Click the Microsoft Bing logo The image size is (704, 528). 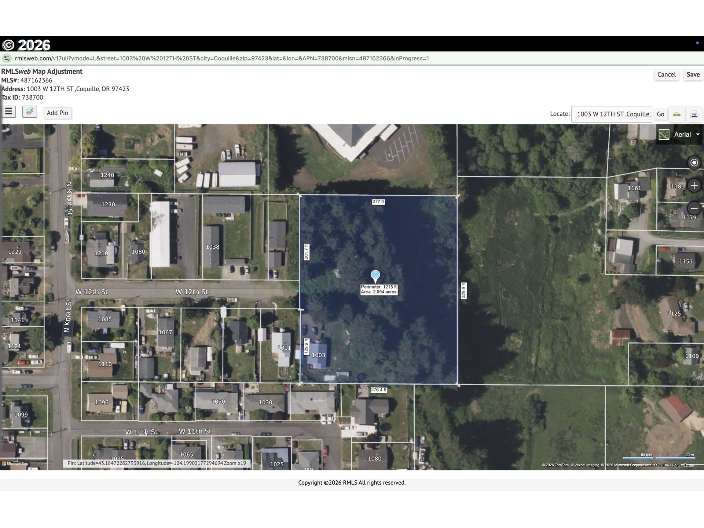pyautogui.click(x=15, y=463)
